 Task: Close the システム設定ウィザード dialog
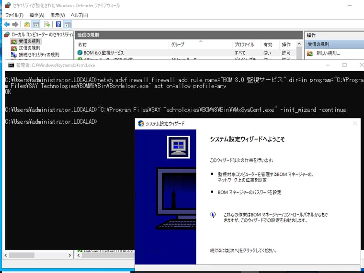[355, 123]
